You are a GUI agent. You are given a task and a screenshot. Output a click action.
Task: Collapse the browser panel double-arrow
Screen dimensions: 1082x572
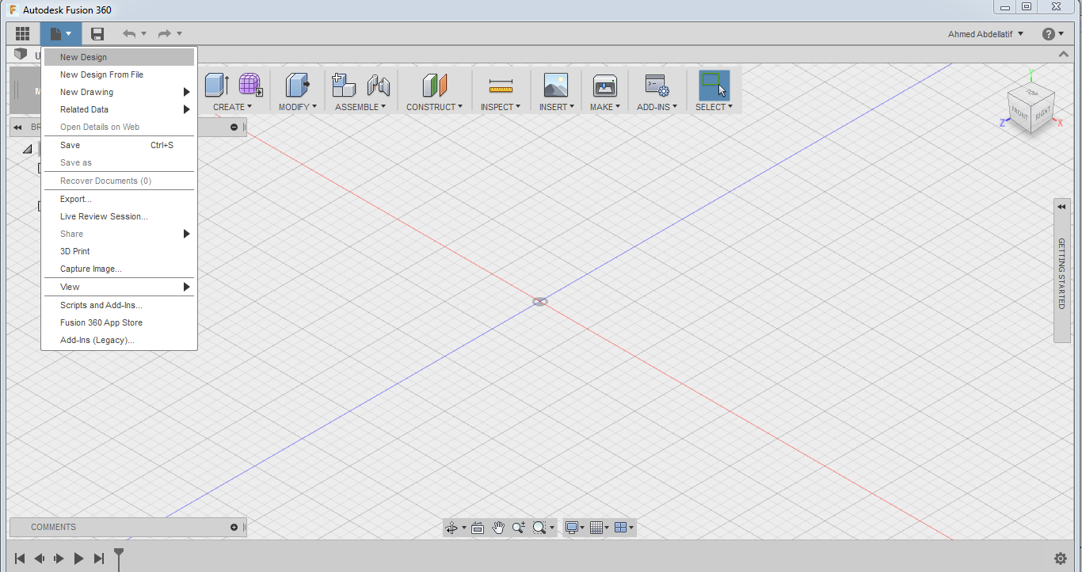[17, 128]
